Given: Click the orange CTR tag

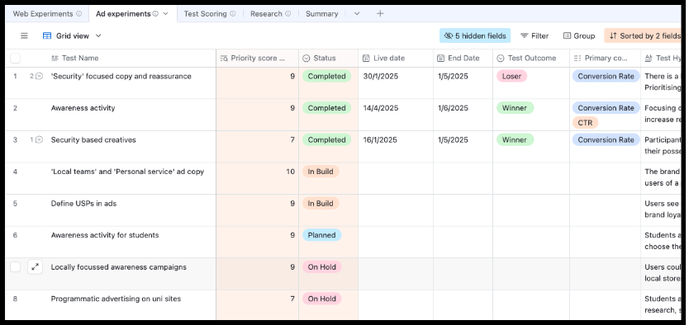Looking at the screenshot, I should 585,123.
